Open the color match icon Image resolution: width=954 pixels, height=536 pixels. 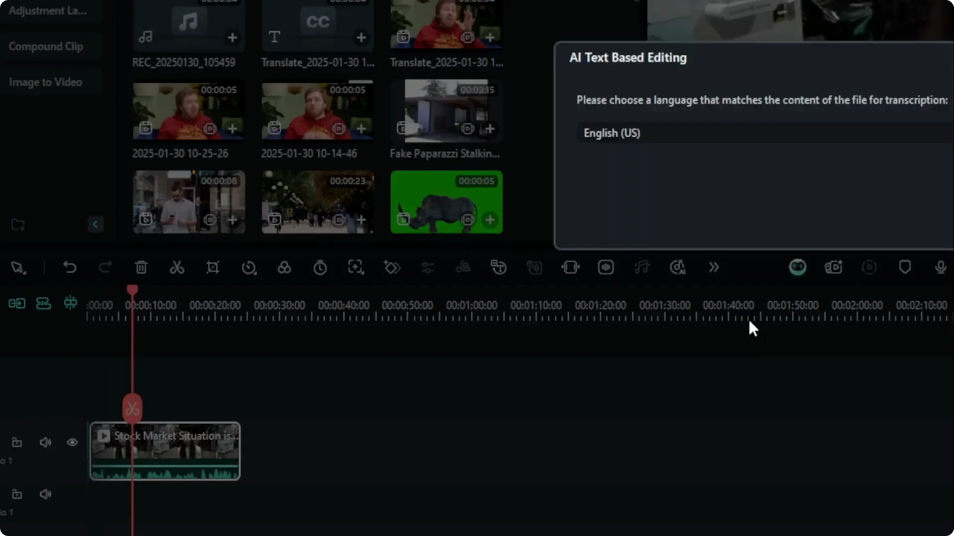click(284, 268)
